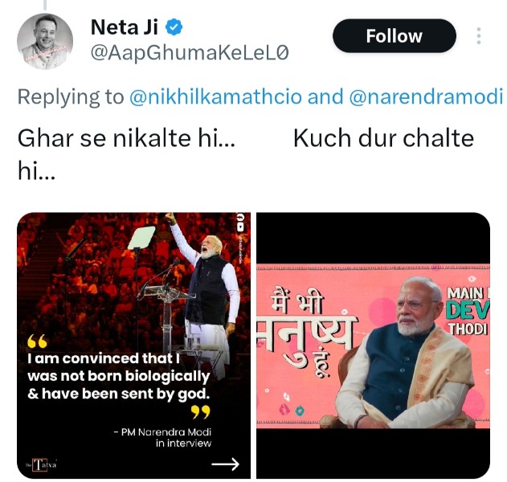Click the white arrow in the quote image
The image size is (507, 482).
225,464
